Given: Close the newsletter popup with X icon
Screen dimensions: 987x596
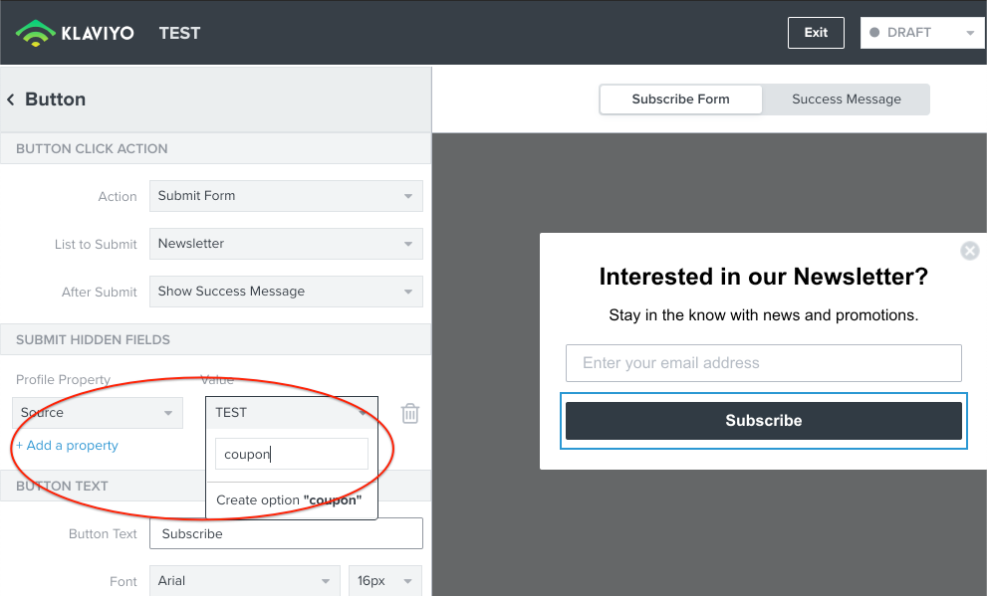Looking at the screenshot, I should coord(969,251).
